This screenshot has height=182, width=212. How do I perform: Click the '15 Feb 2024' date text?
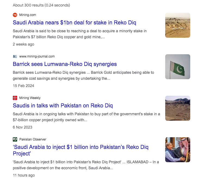pos(23,86)
